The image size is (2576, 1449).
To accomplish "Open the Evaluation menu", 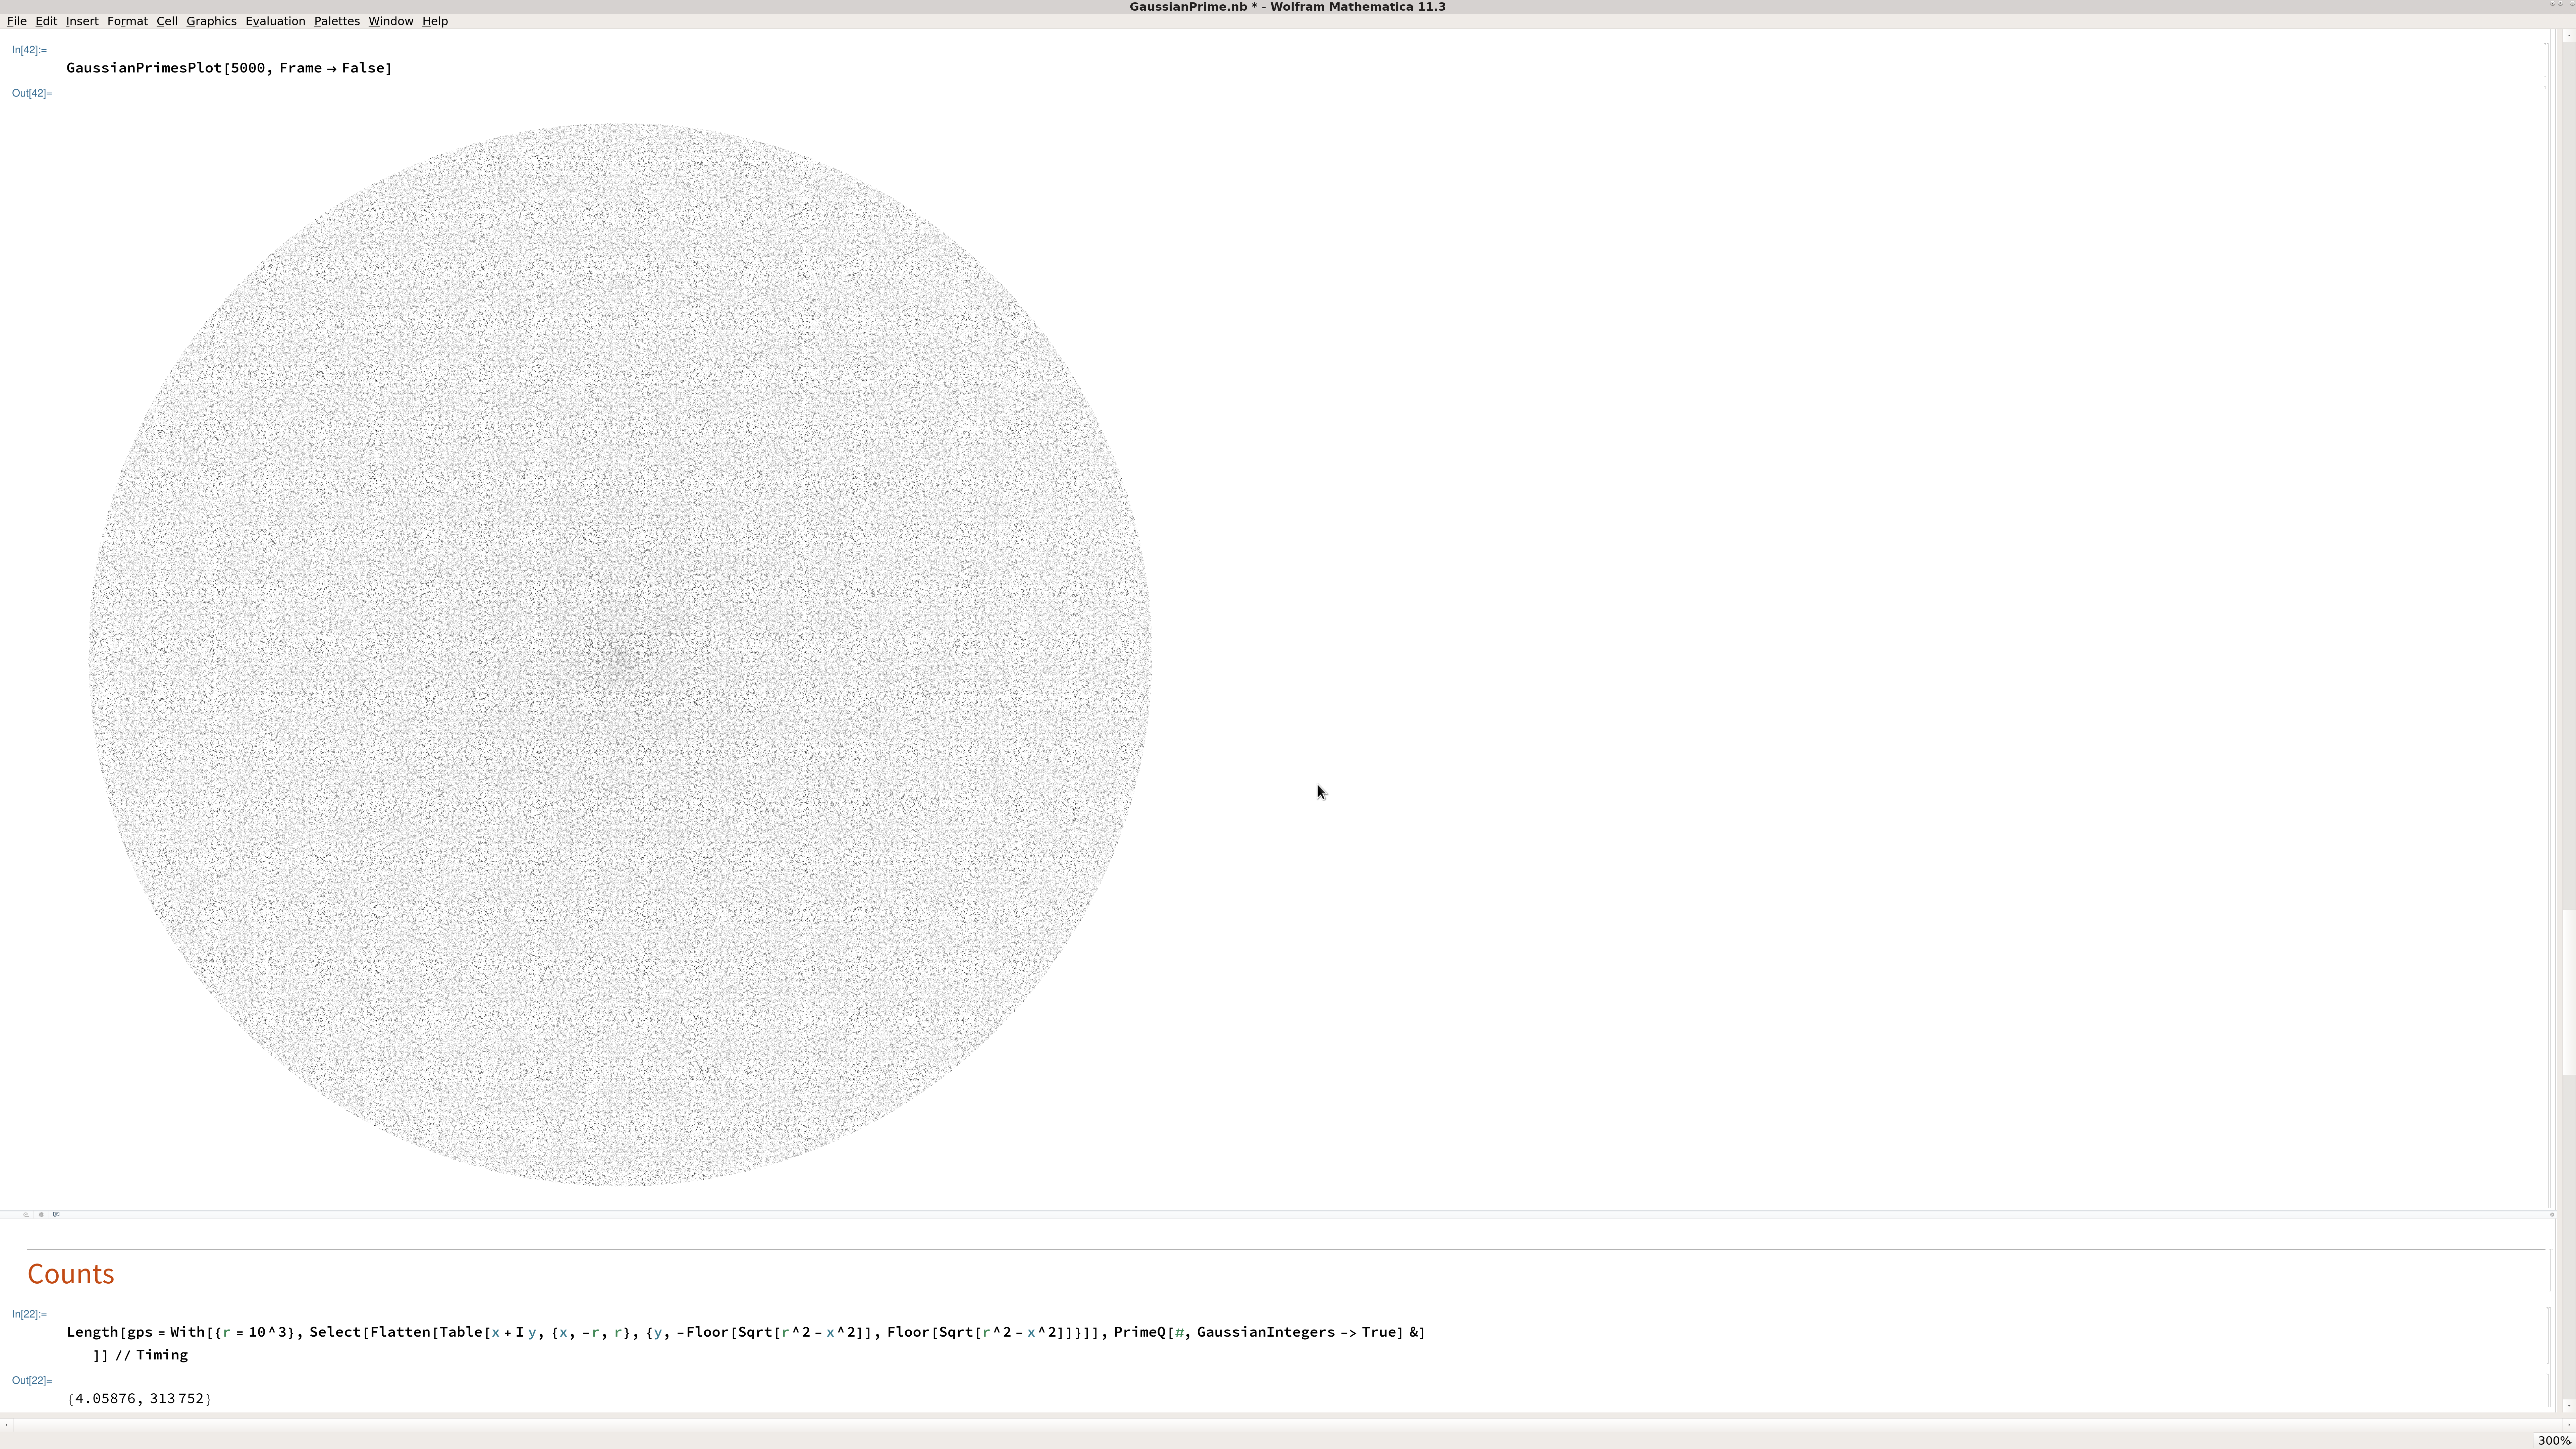I will (275, 21).
